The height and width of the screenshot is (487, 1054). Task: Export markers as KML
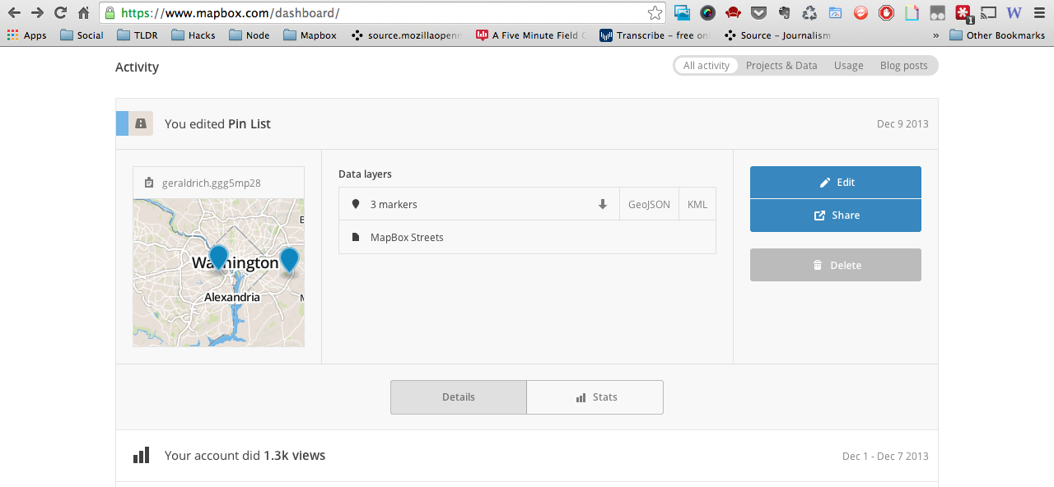[x=697, y=204]
